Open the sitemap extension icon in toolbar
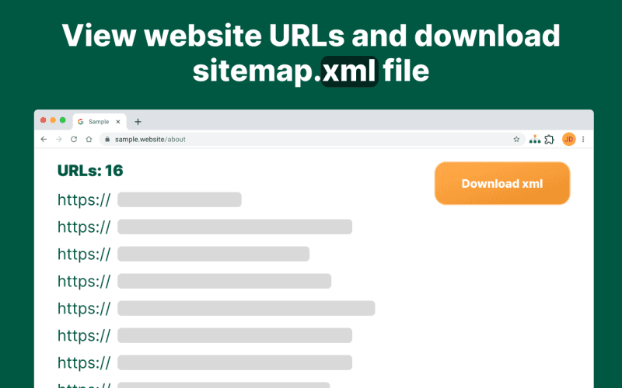 pos(534,139)
